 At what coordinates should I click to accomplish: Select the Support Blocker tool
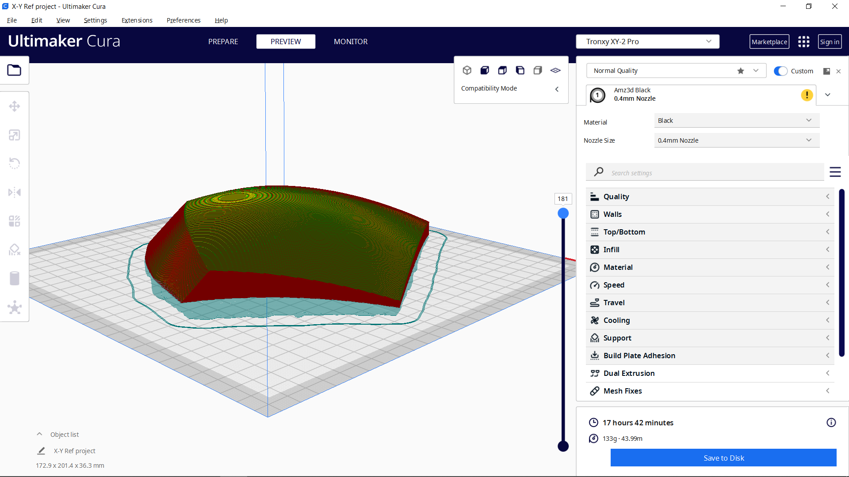tap(14, 250)
